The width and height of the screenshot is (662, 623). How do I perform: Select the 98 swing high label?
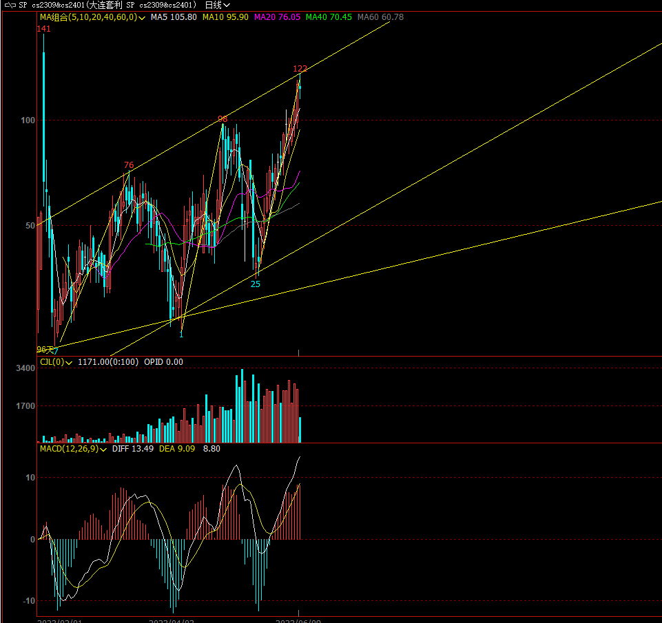tap(223, 119)
